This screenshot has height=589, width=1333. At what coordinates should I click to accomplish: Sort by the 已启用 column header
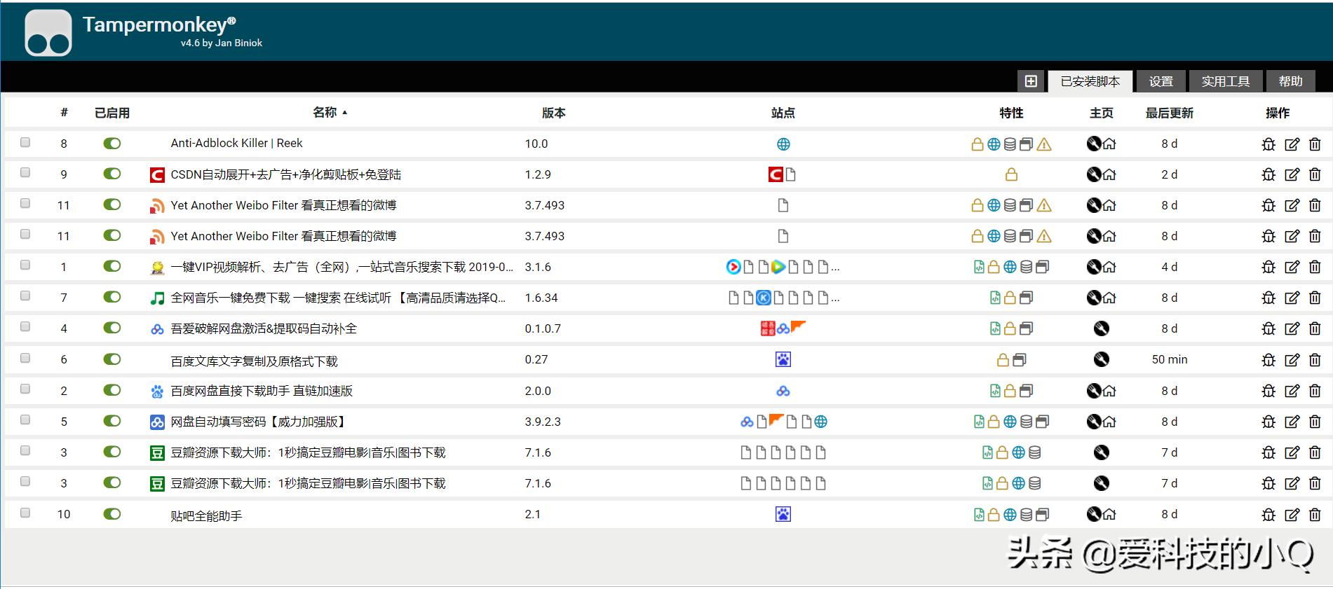coord(112,113)
